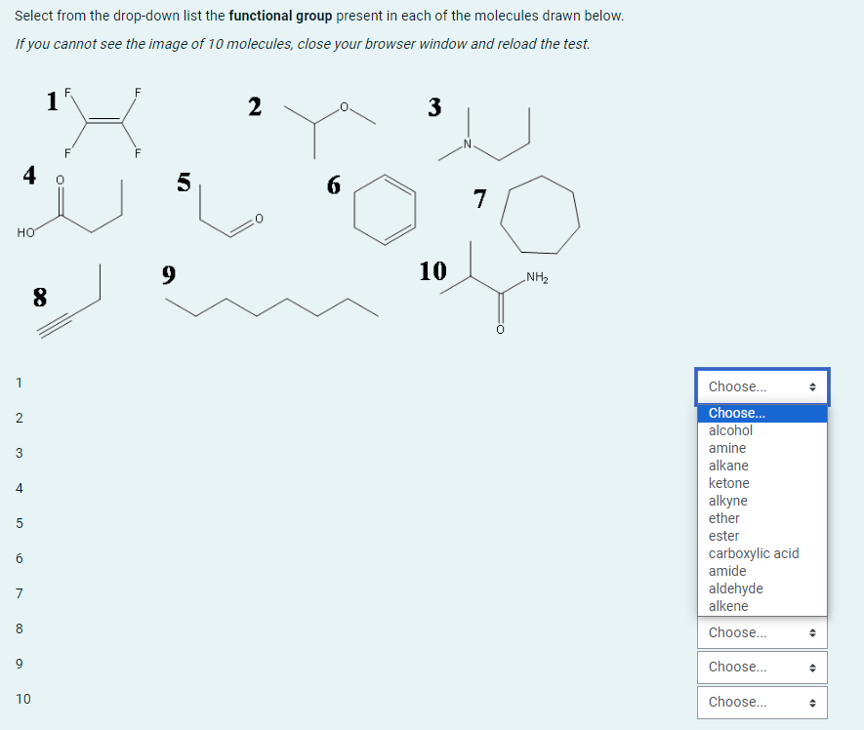
Task: Select the "ester" option
Action: click(722, 535)
